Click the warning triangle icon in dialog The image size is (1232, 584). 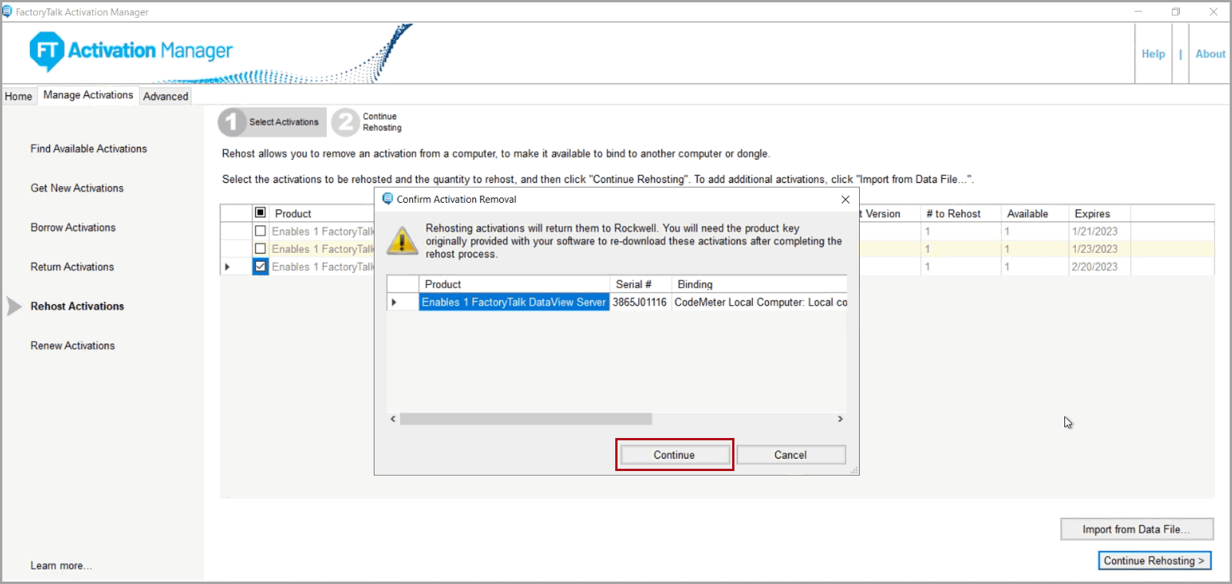(402, 240)
